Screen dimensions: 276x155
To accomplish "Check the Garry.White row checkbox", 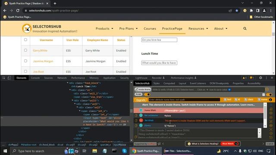I will pyautogui.click(x=25, y=50).
